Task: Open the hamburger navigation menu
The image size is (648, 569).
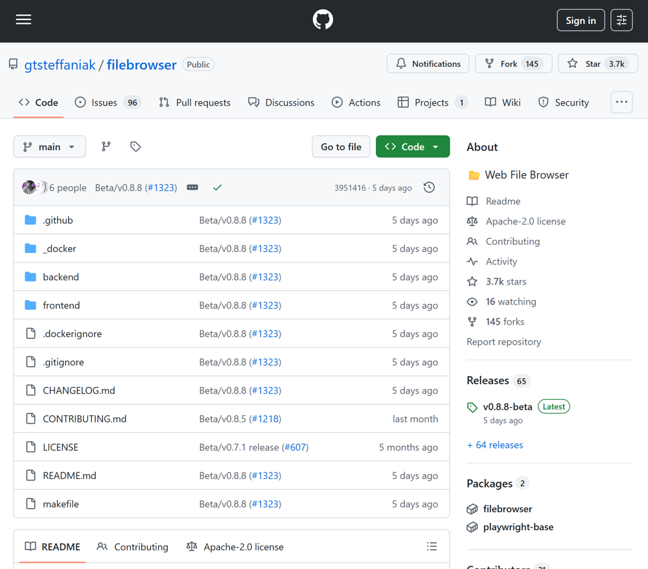Action: (24, 20)
